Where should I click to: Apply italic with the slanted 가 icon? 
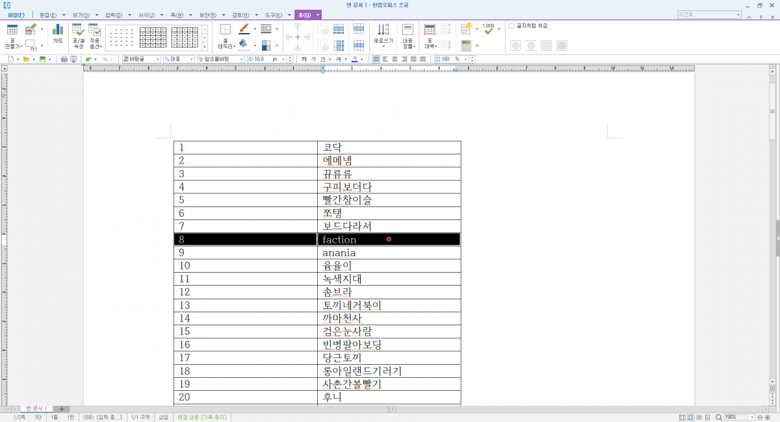pos(313,59)
